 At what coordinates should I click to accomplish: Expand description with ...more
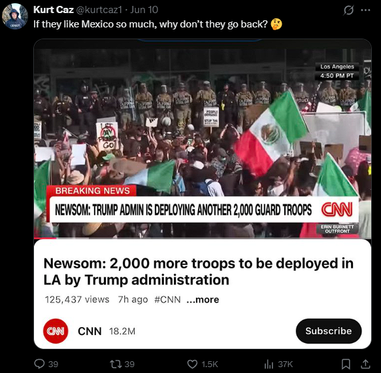203,299
